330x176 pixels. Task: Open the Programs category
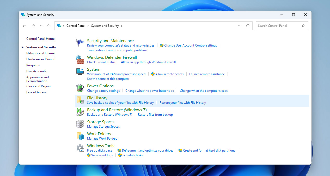coord(33,65)
